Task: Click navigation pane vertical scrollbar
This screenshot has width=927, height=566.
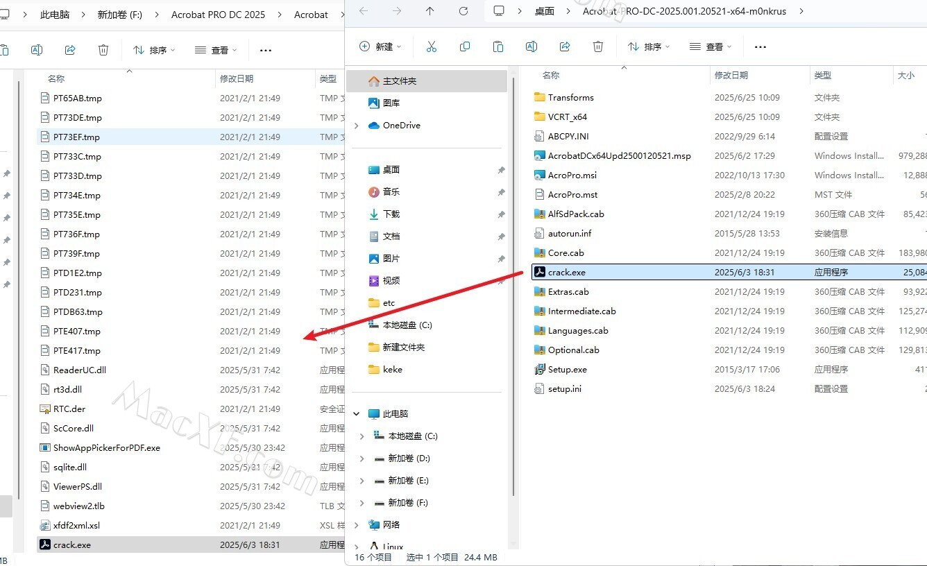Action: (x=513, y=287)
